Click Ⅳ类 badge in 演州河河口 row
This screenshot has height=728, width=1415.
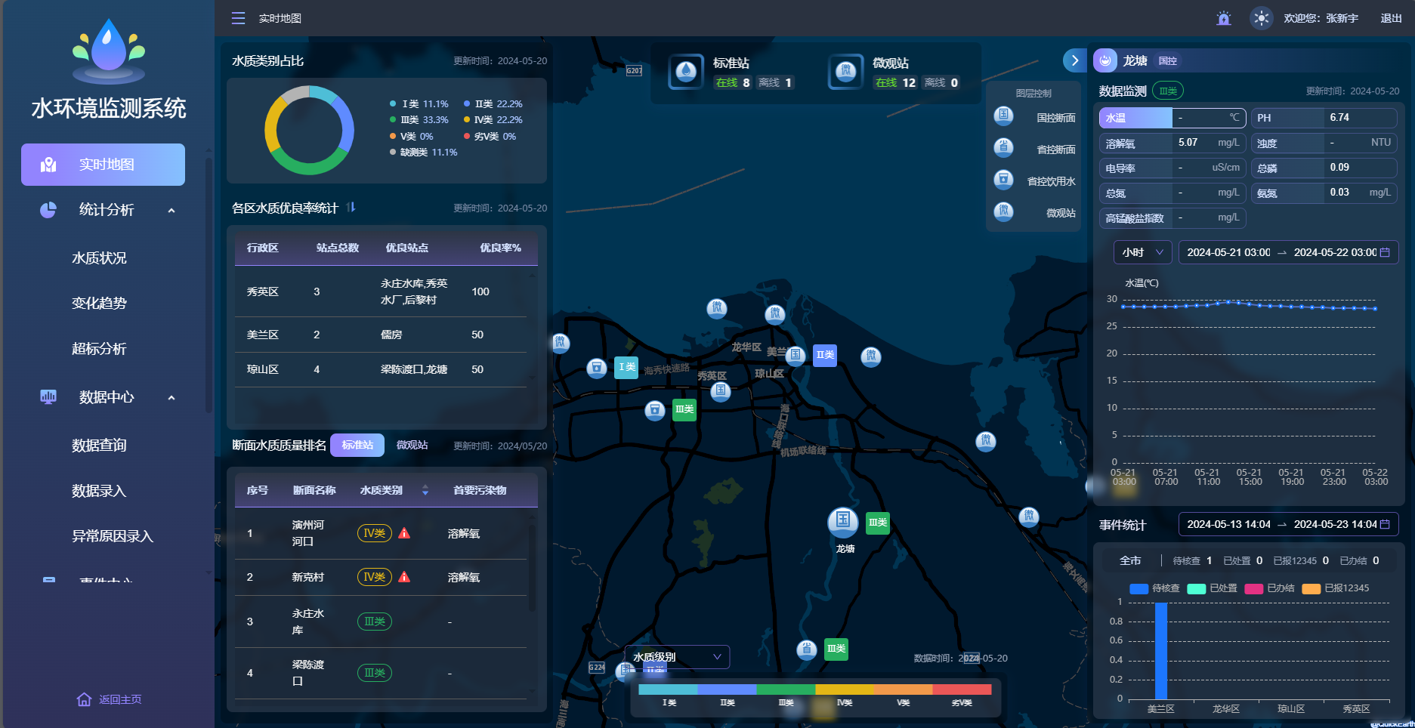[x=374, y=533]
